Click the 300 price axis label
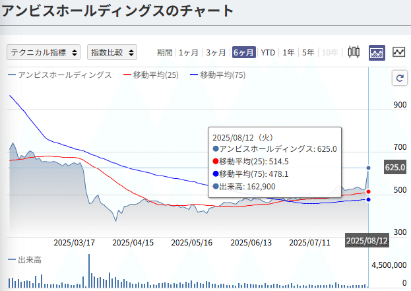 coord(400,232)
